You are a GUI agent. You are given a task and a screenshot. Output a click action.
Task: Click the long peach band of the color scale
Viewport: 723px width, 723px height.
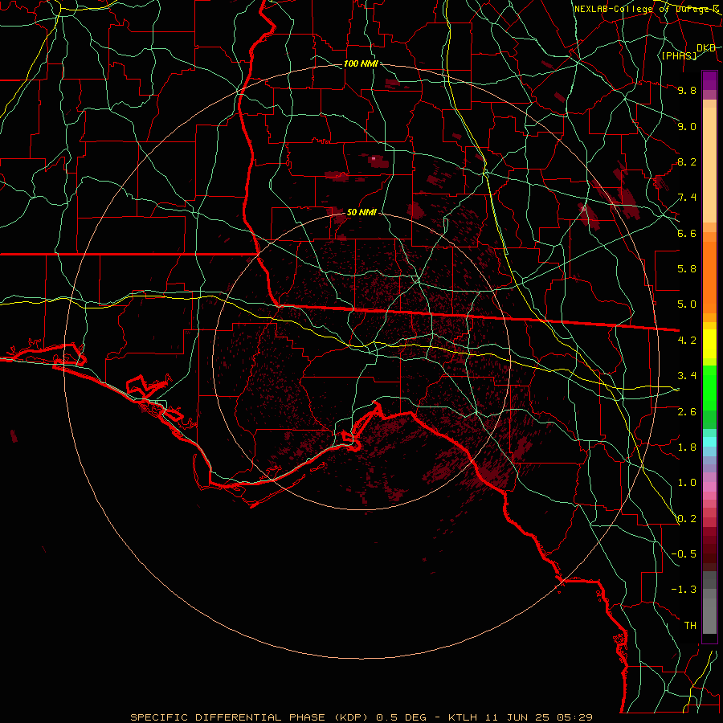(709, 165)
